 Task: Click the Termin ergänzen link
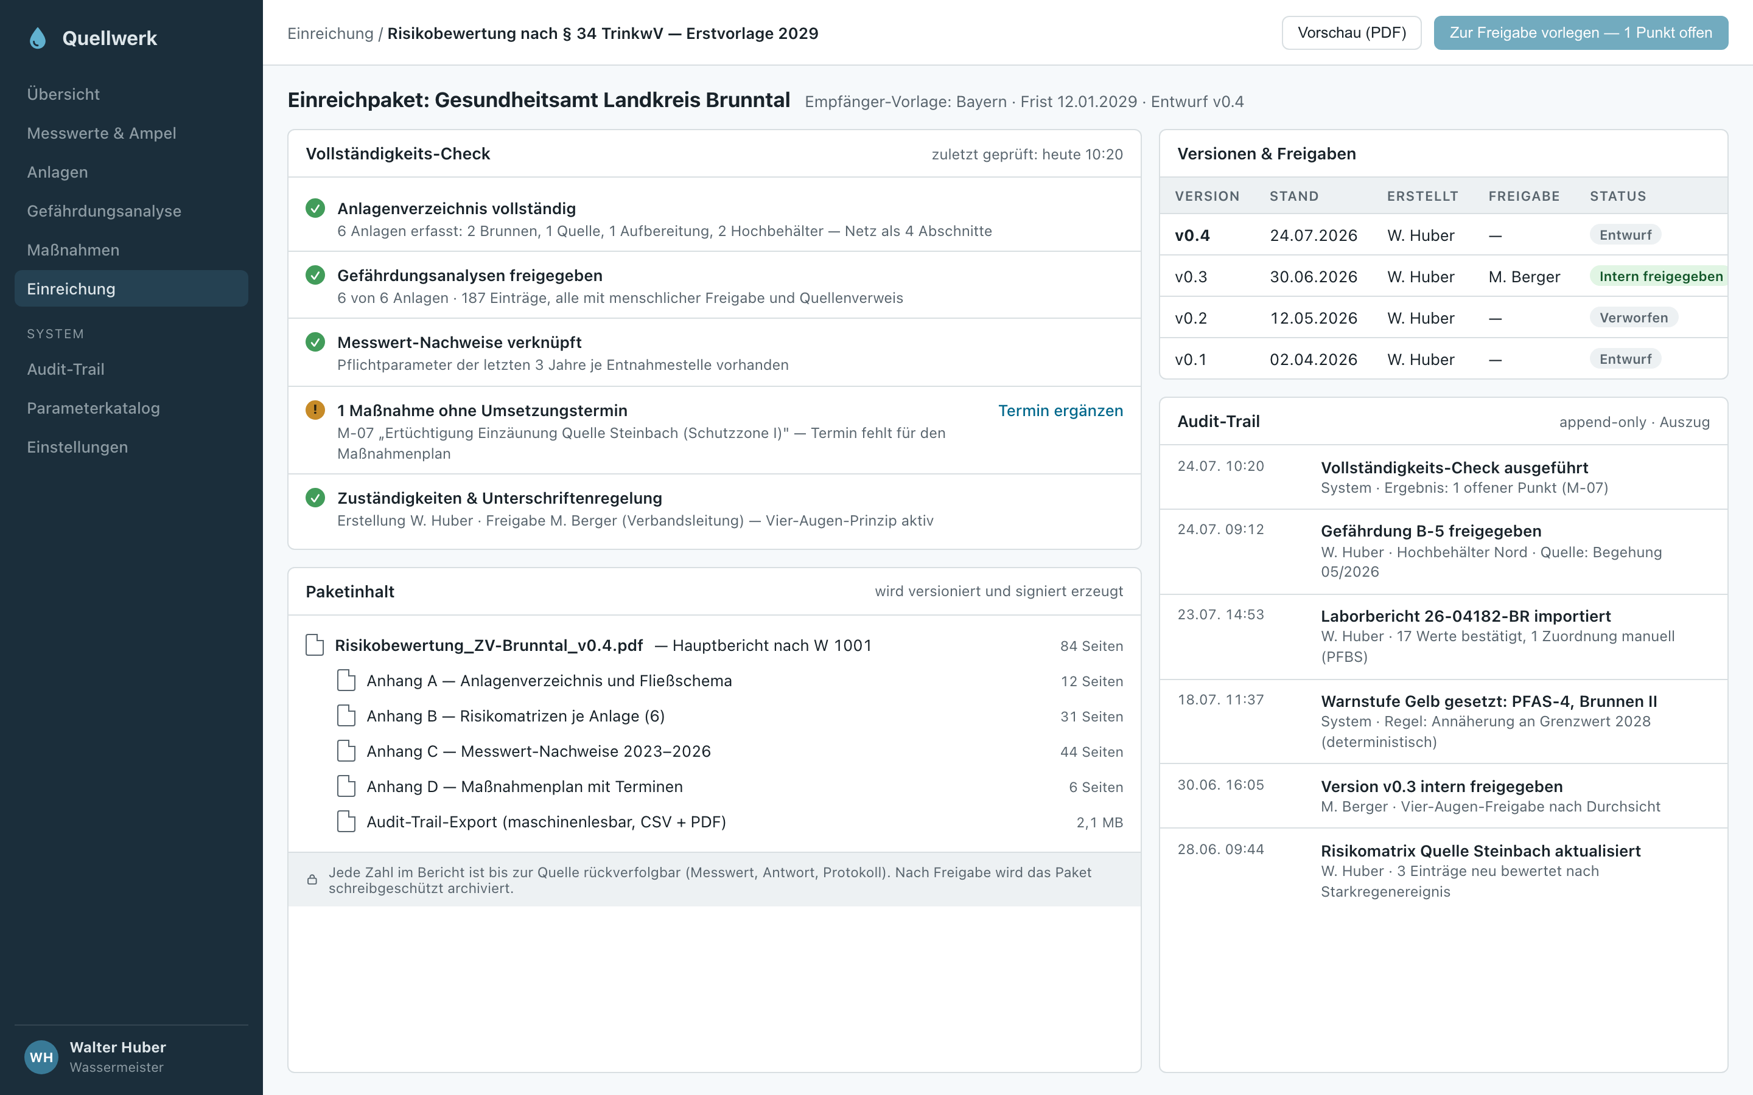pos(1060,411)
